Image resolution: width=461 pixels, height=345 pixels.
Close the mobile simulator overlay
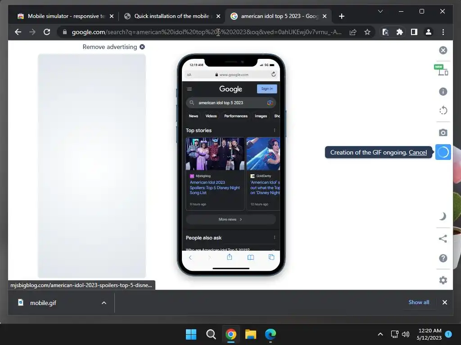point(443,50)
